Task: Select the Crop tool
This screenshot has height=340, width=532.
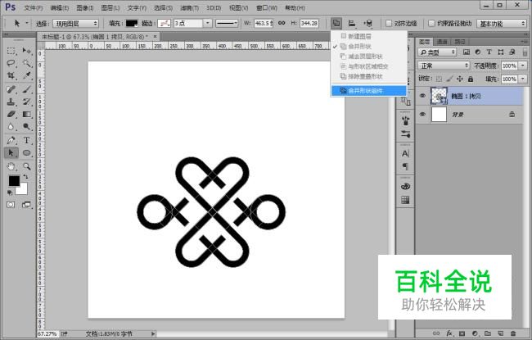Action: coord(11,75)
